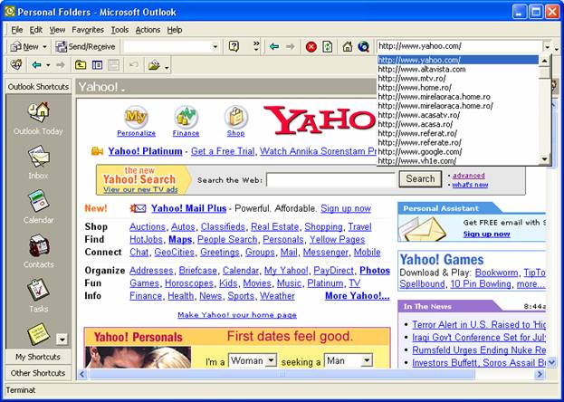Open the Help menu
564x402 pixels.
click(x=175, y=30)
